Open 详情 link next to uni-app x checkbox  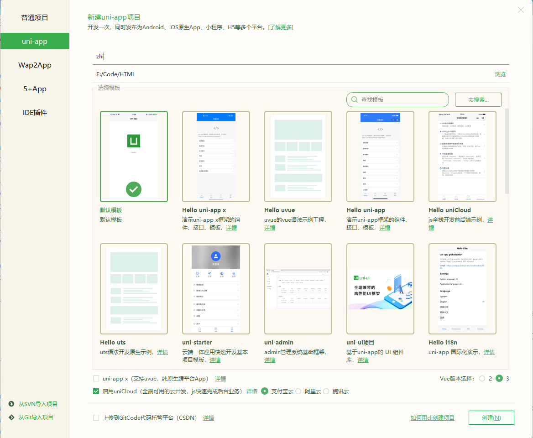pyautogui.click(x=220, y=379)
